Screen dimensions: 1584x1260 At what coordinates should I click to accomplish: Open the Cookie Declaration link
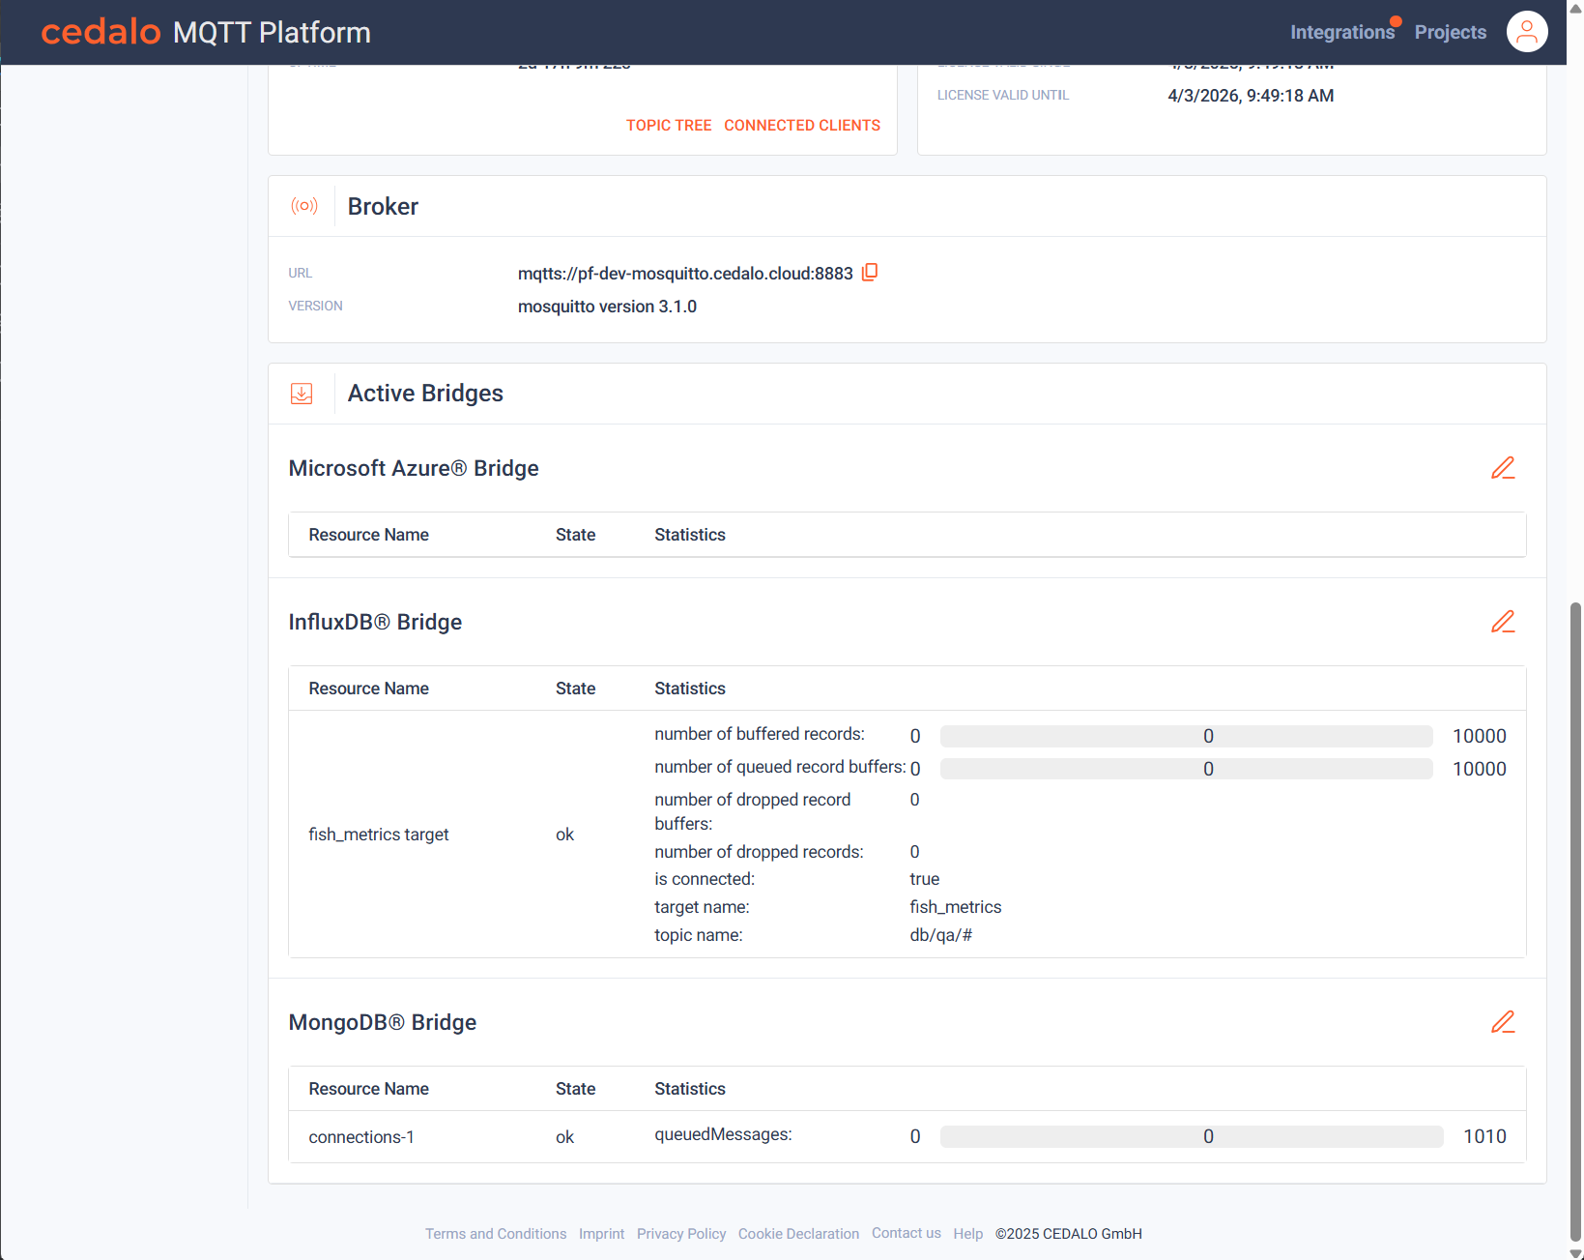point(798,1234)
